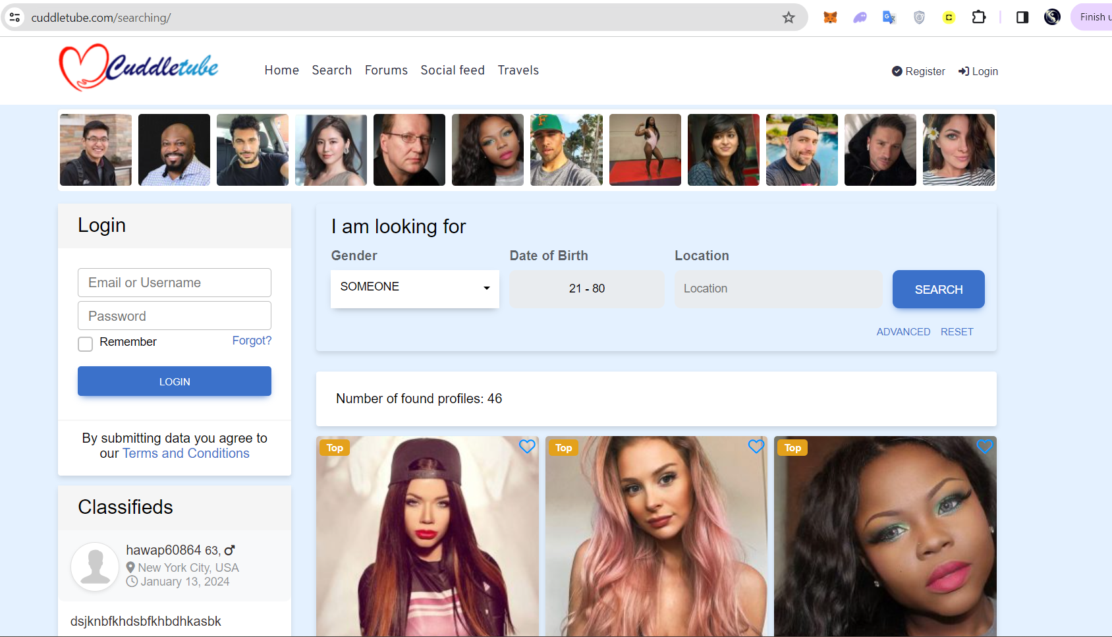Like the pink-haired profile with heart icon
The image size is (1112, 637).
tap(756, 447)
